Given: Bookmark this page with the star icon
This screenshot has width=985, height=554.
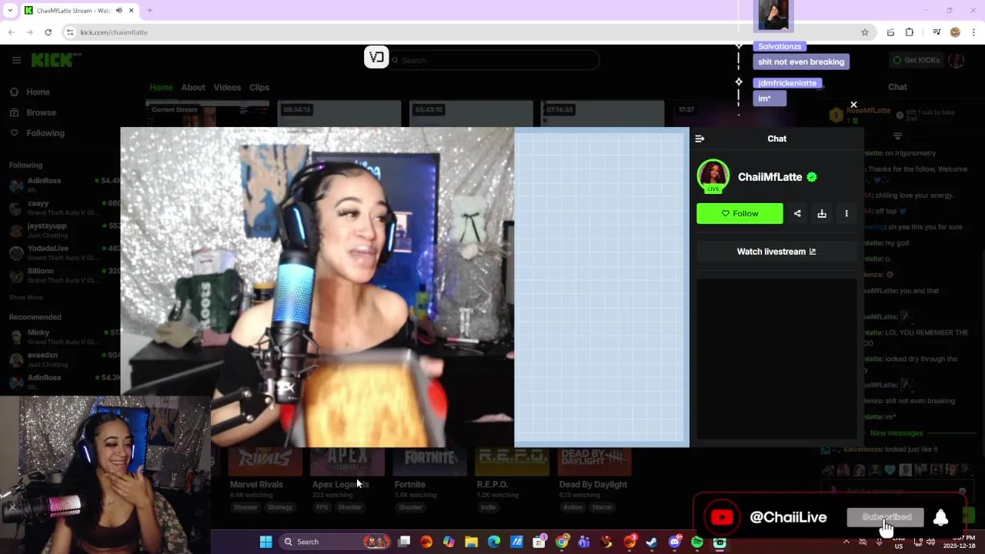Looking at the screenshot, I should coord(865,32).
